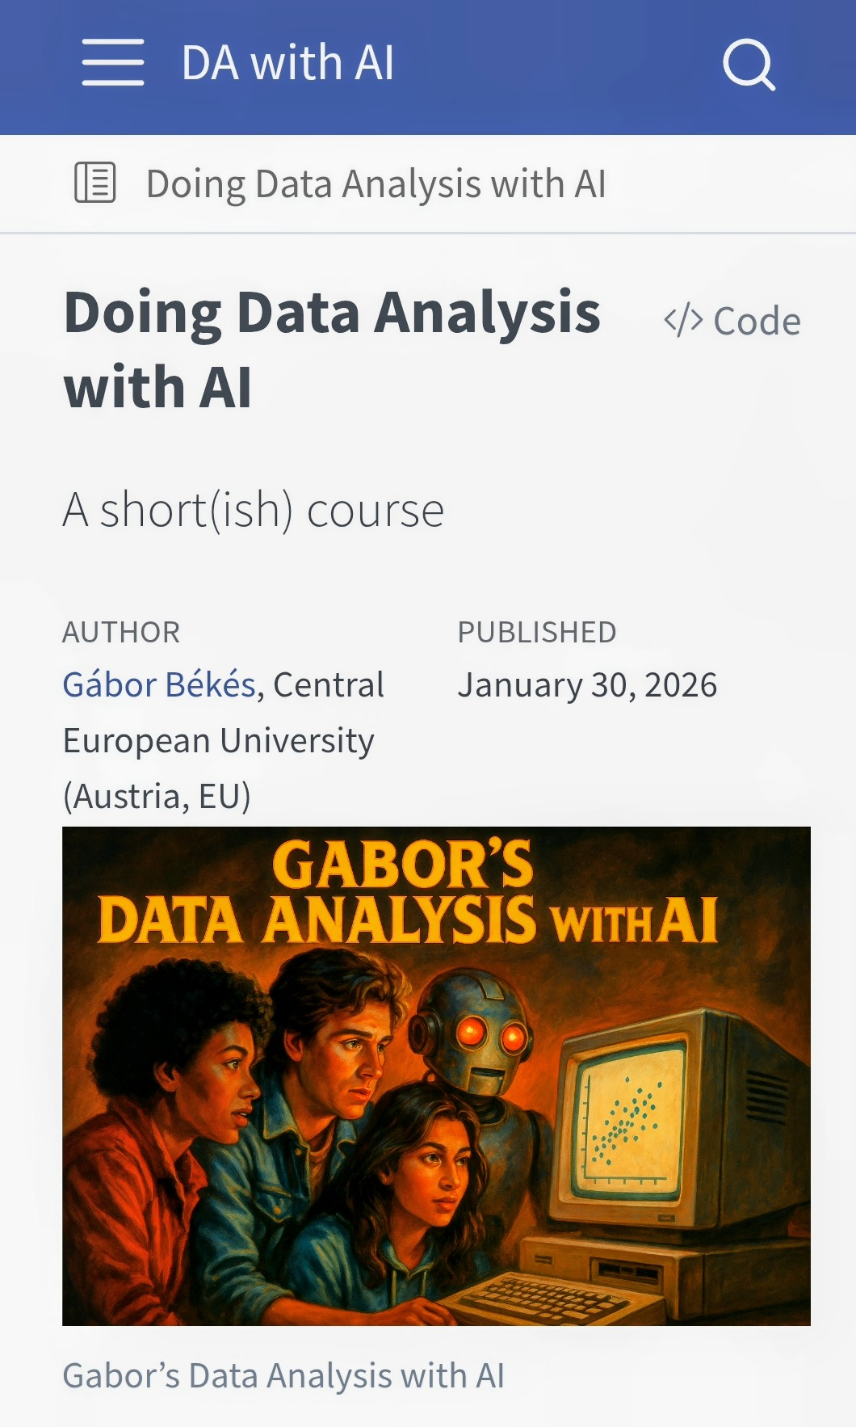
Task: Click the image caption below the cover
Action: [x=283, y=1375]
